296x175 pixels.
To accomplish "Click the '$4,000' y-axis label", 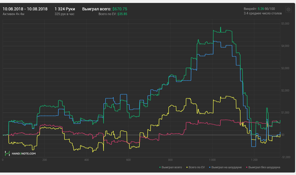I will tap(285, 46).
